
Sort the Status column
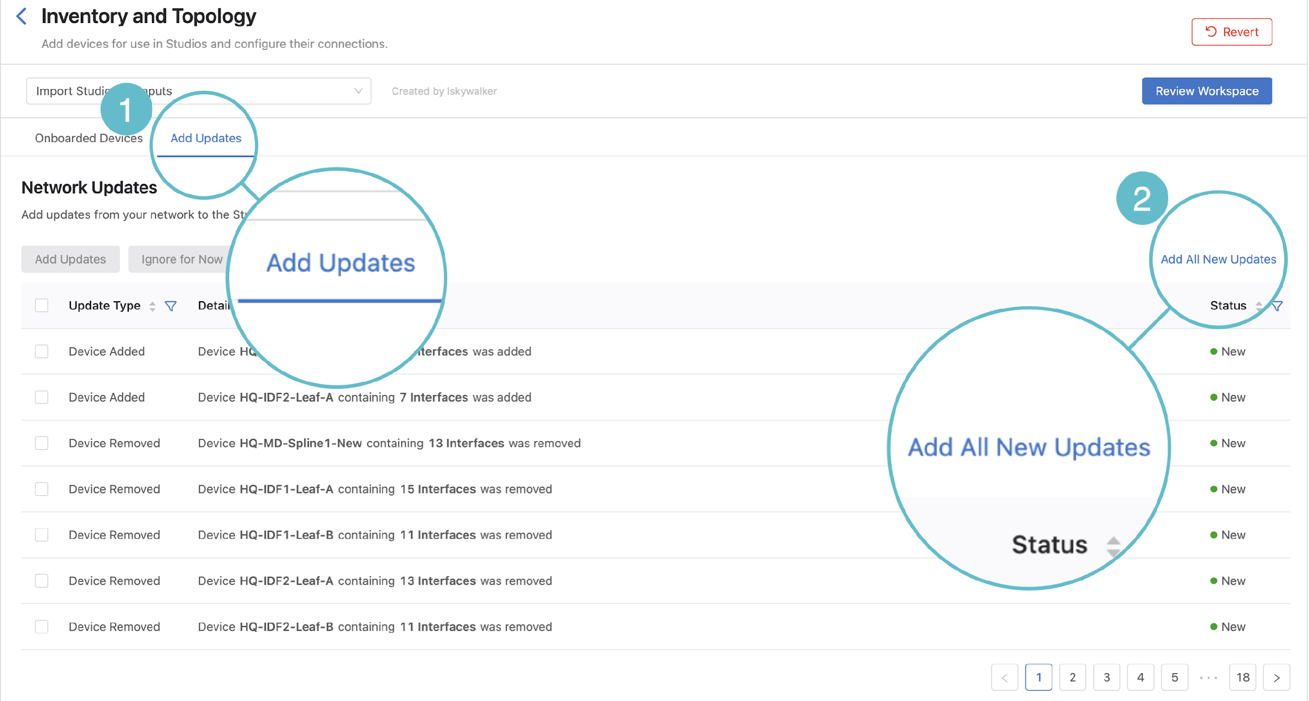1259,306
